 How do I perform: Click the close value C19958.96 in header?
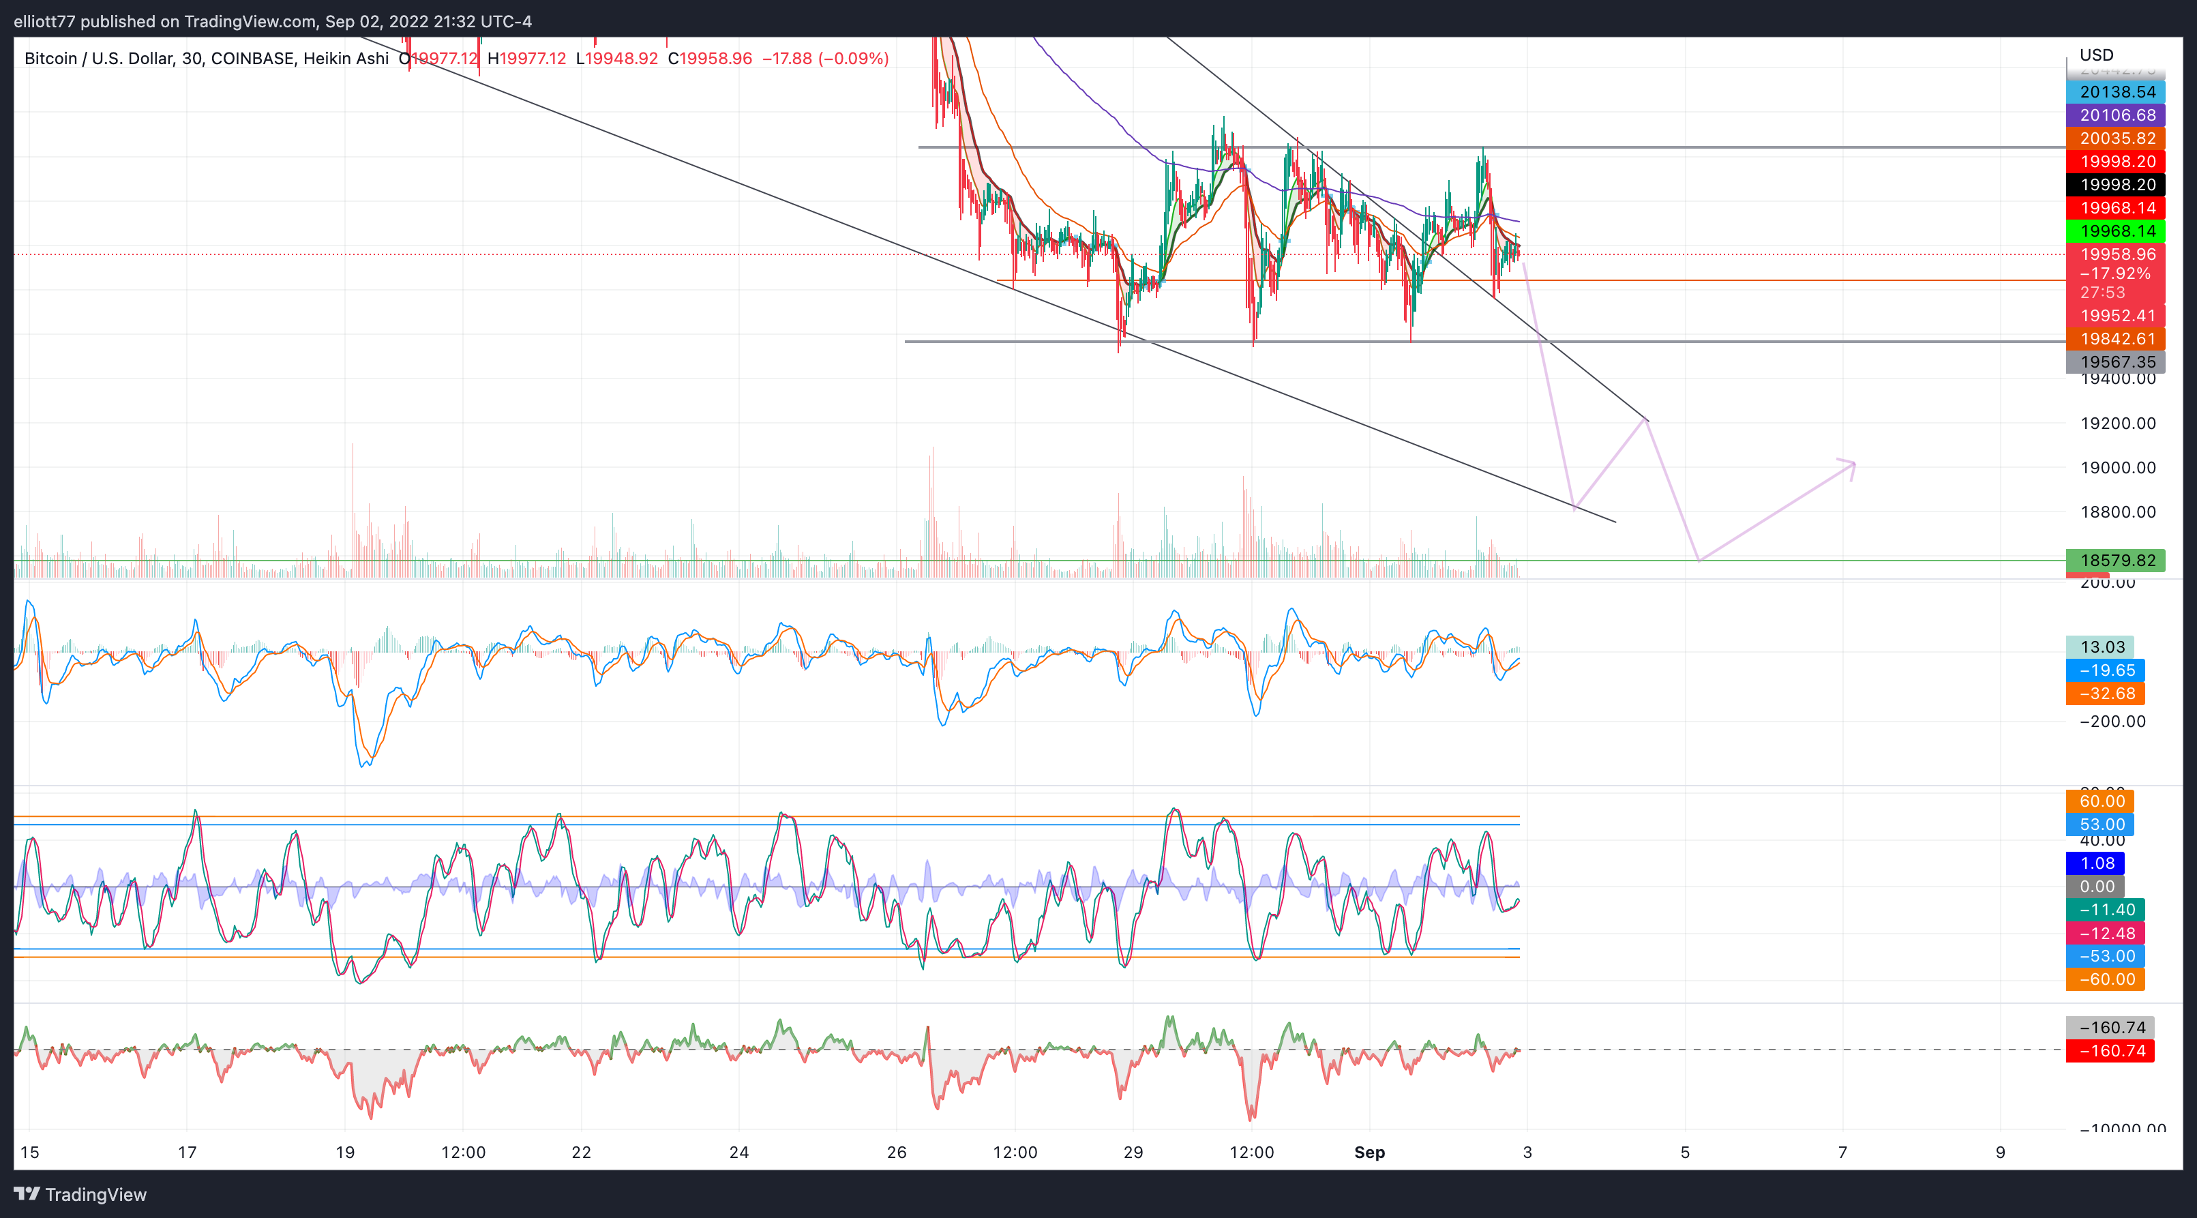(710, 58)
